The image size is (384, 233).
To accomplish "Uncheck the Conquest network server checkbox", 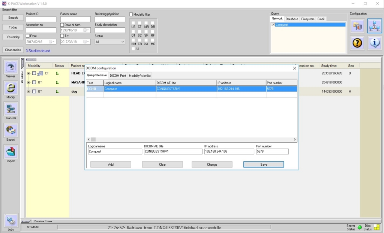I will [273, 25].
